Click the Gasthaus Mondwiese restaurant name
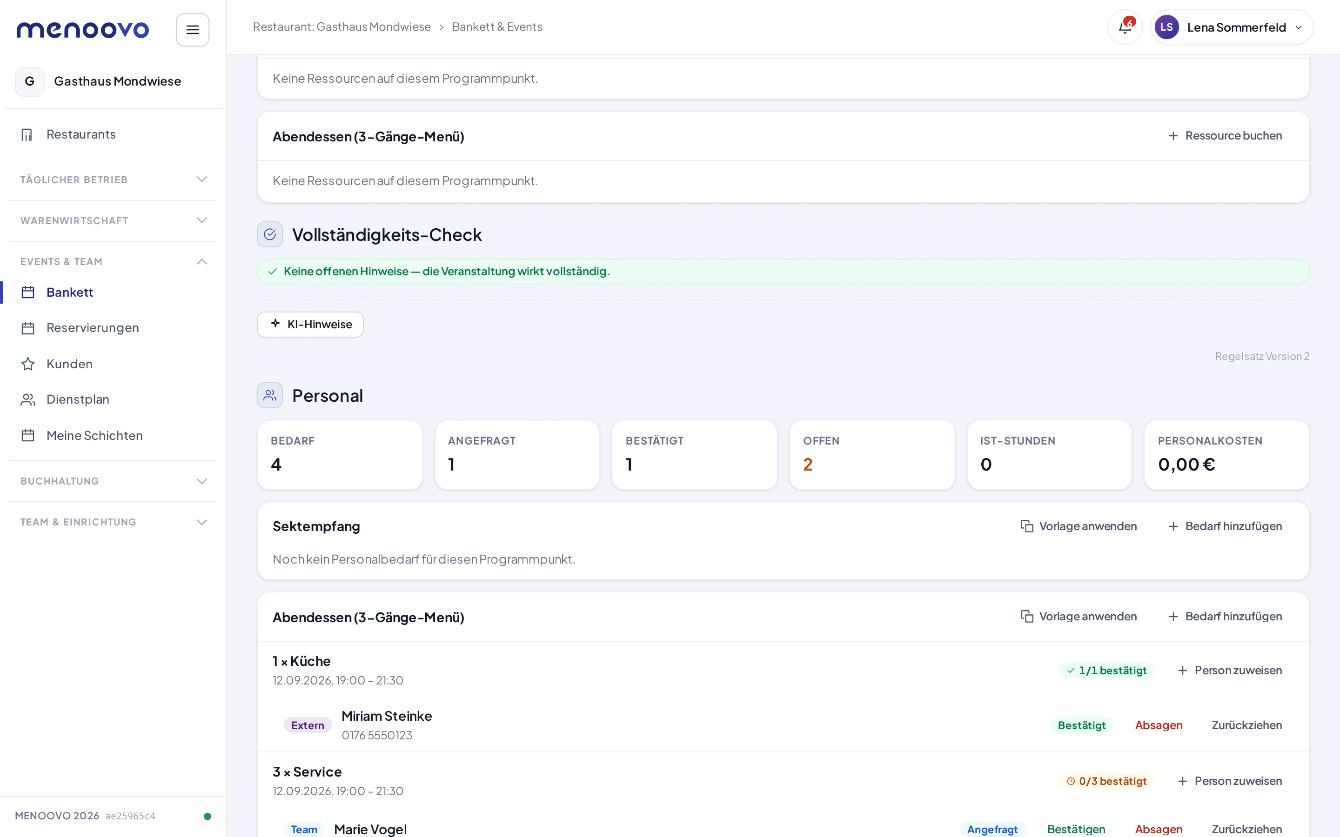Screen dimensions: 1340x837 coord(117,81)
